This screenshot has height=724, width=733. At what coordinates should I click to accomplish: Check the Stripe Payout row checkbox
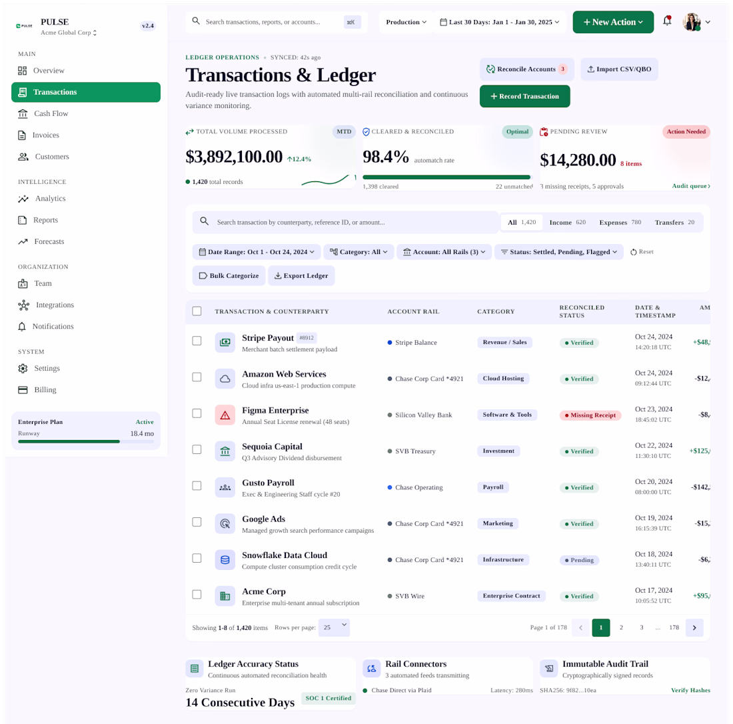pos(197,341)
